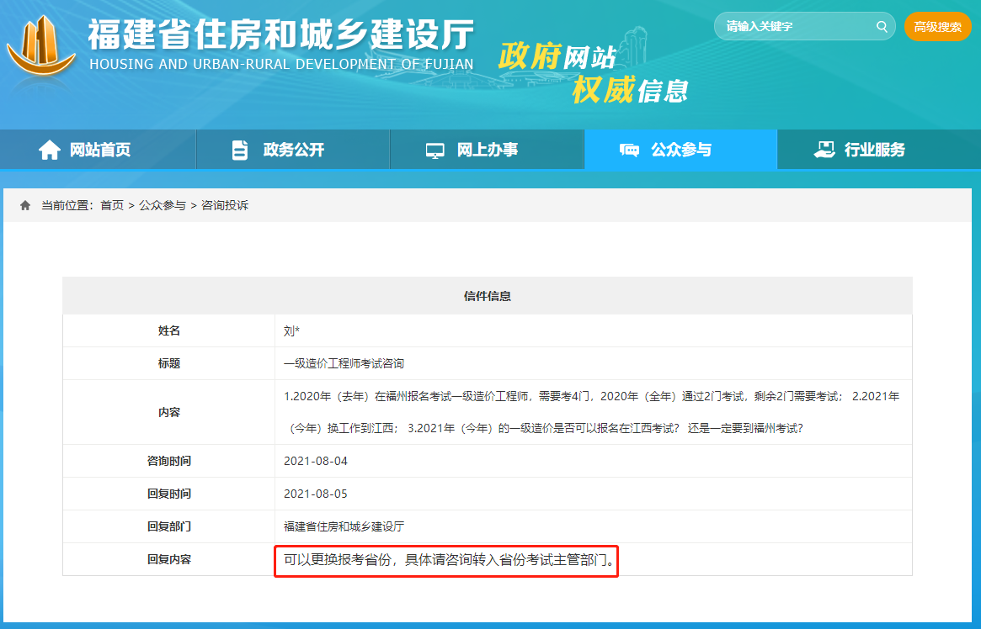
Task: Click the red-boxed reply text 回复内容
Action: point(447,560)
